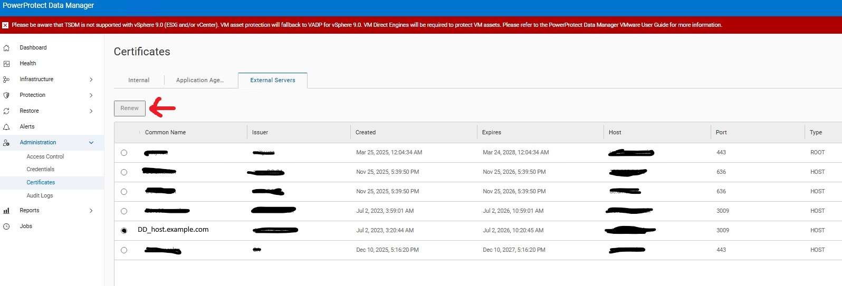Sort by Expires column header

[492, 132]
